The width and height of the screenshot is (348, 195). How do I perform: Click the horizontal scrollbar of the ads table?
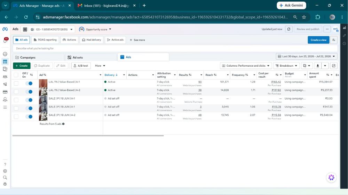coord(88,136)
